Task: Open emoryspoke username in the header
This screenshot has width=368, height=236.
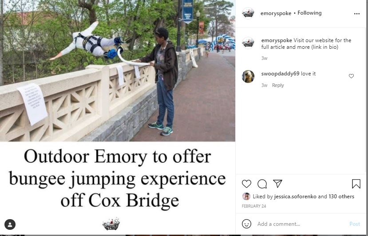Action: 276,13
